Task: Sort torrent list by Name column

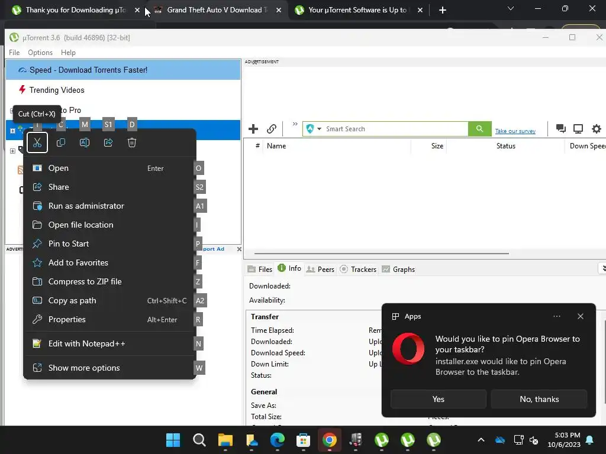Action: coord(337,146)
